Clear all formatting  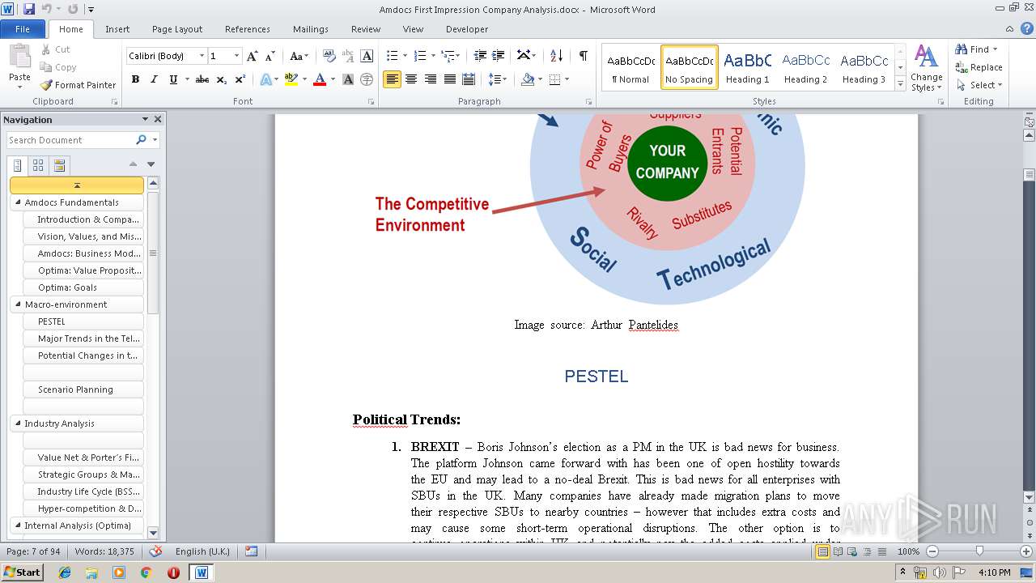click(x=329, y=56)
